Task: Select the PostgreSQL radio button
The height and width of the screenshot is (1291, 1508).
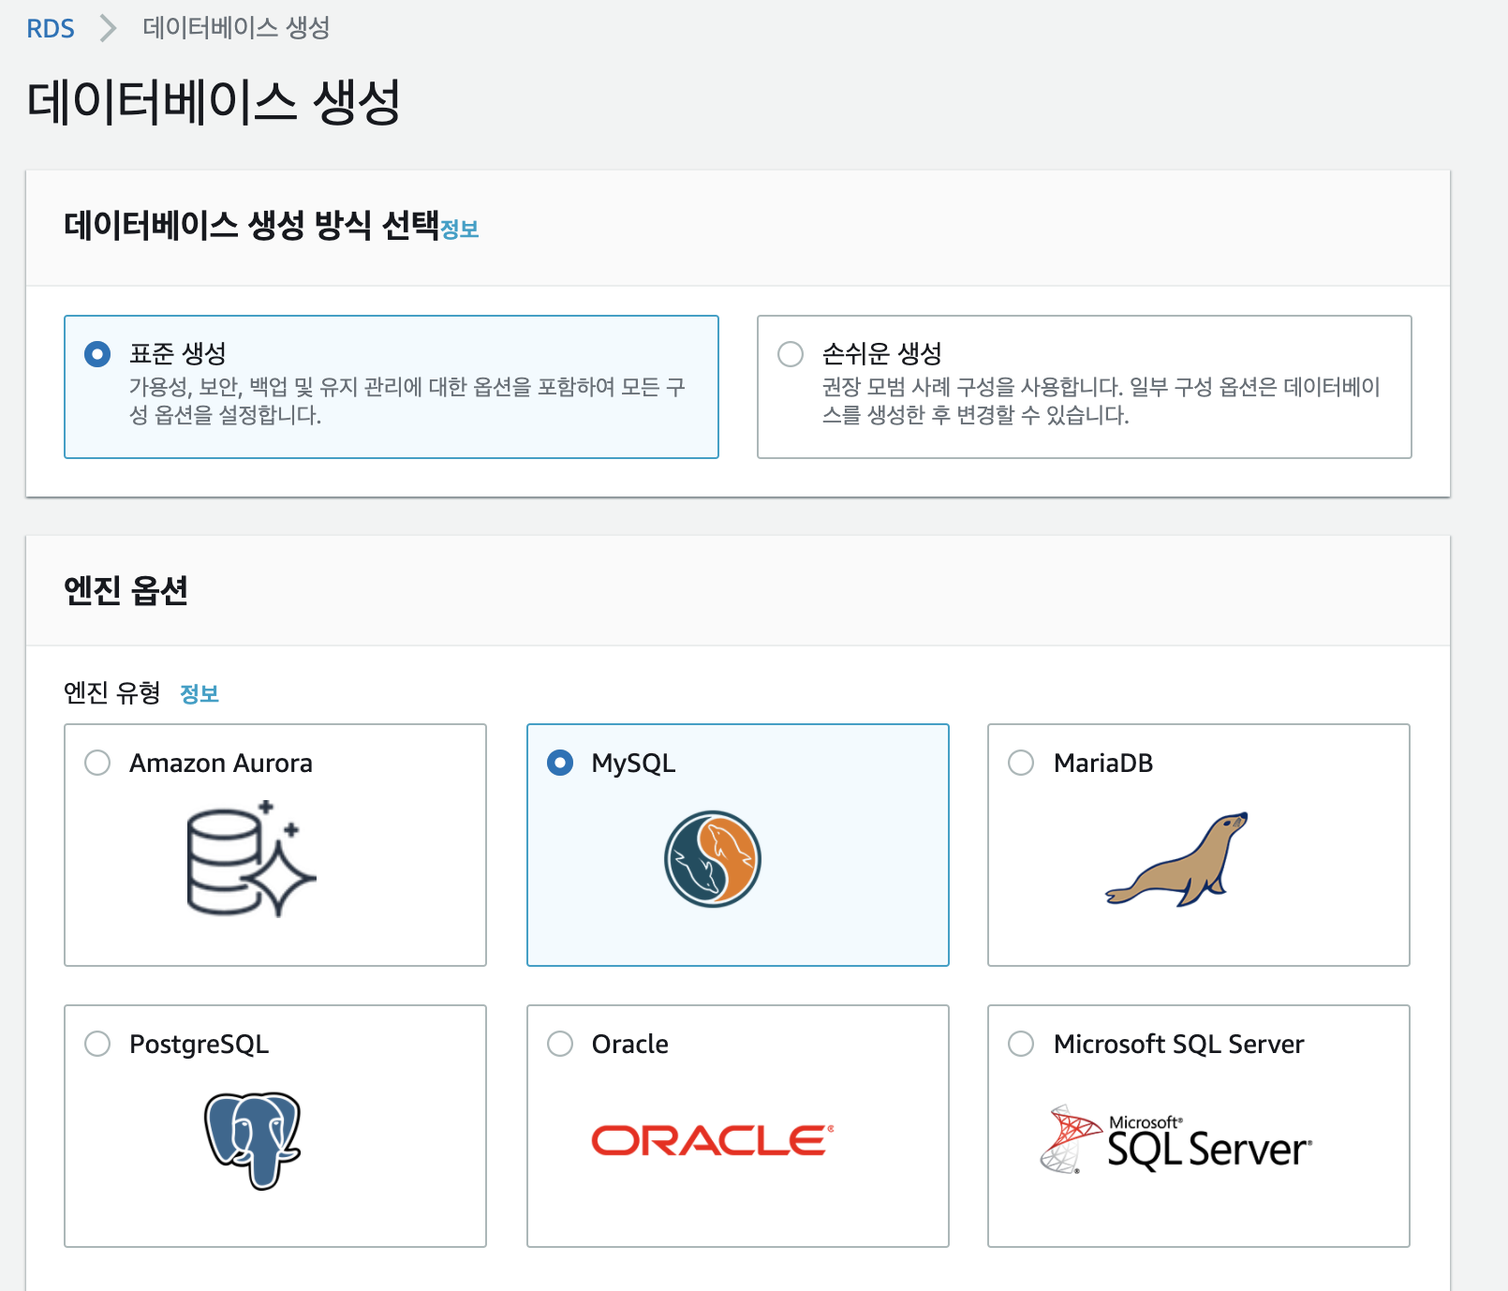Action: coord(97,1044)
